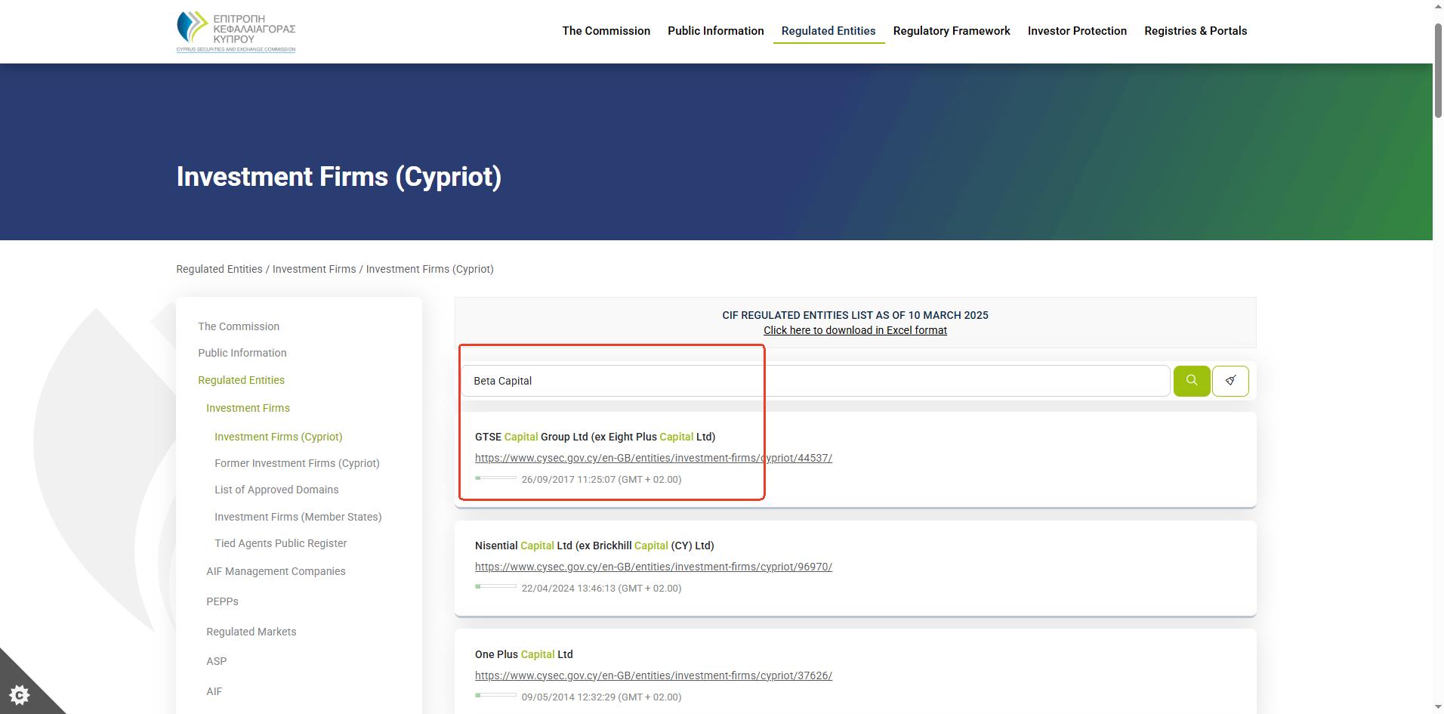Open the cookie settings gear icon
The image size is (1444, 714).
(20, 694)
